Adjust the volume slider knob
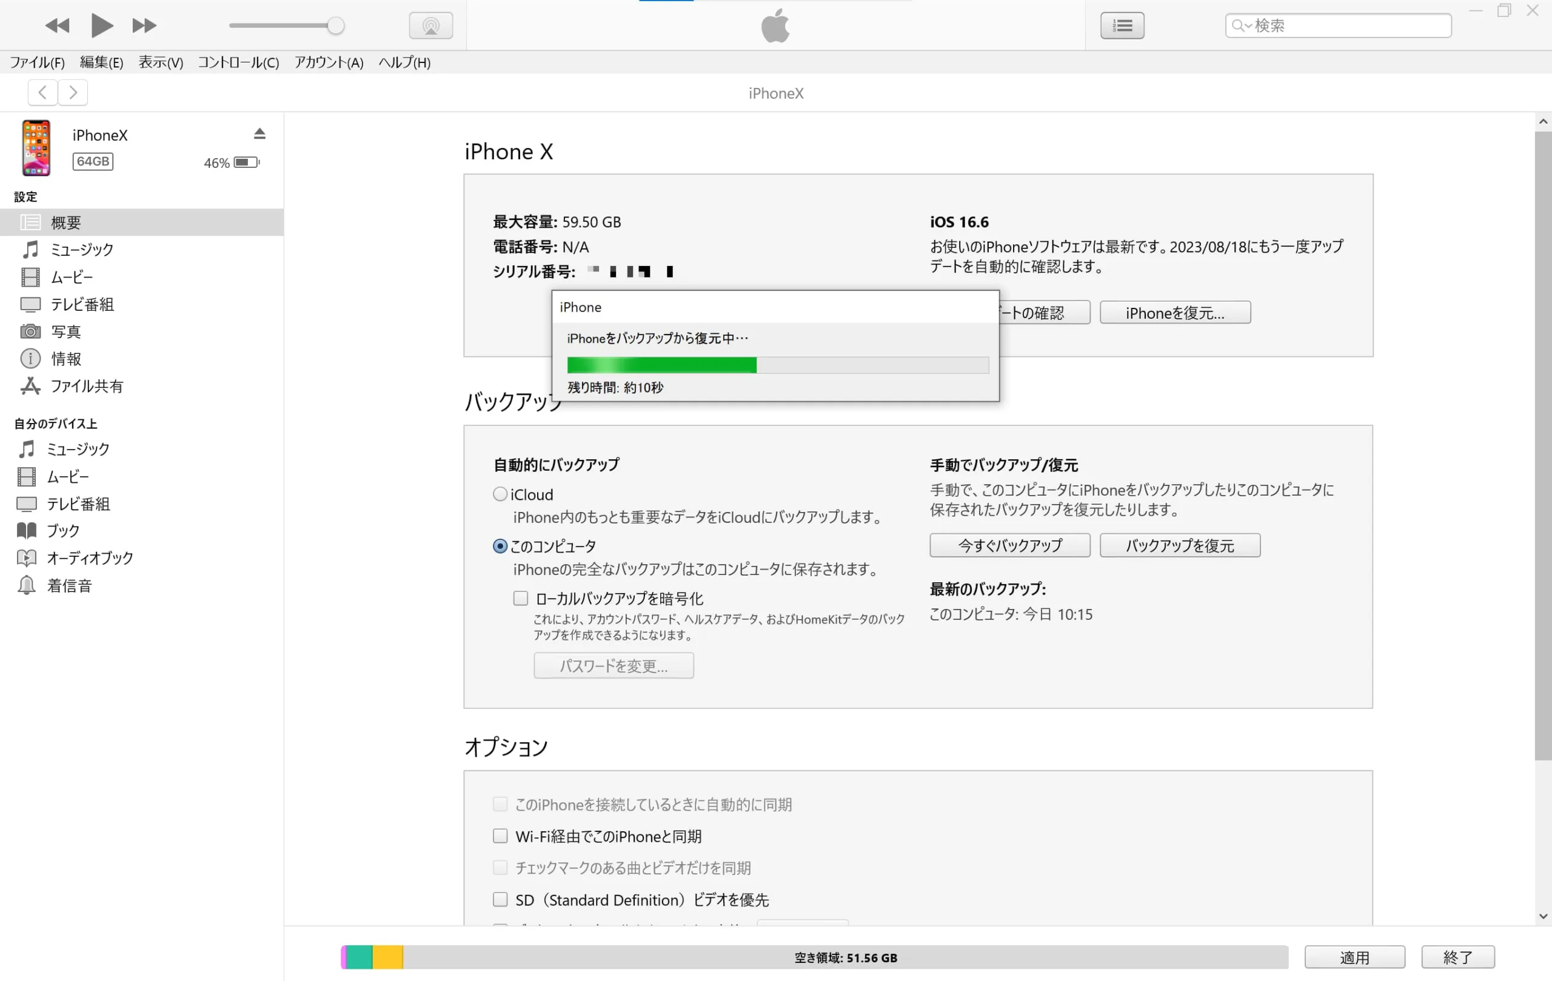Screen dimensions: 1552x981 (x=335, y=26)
